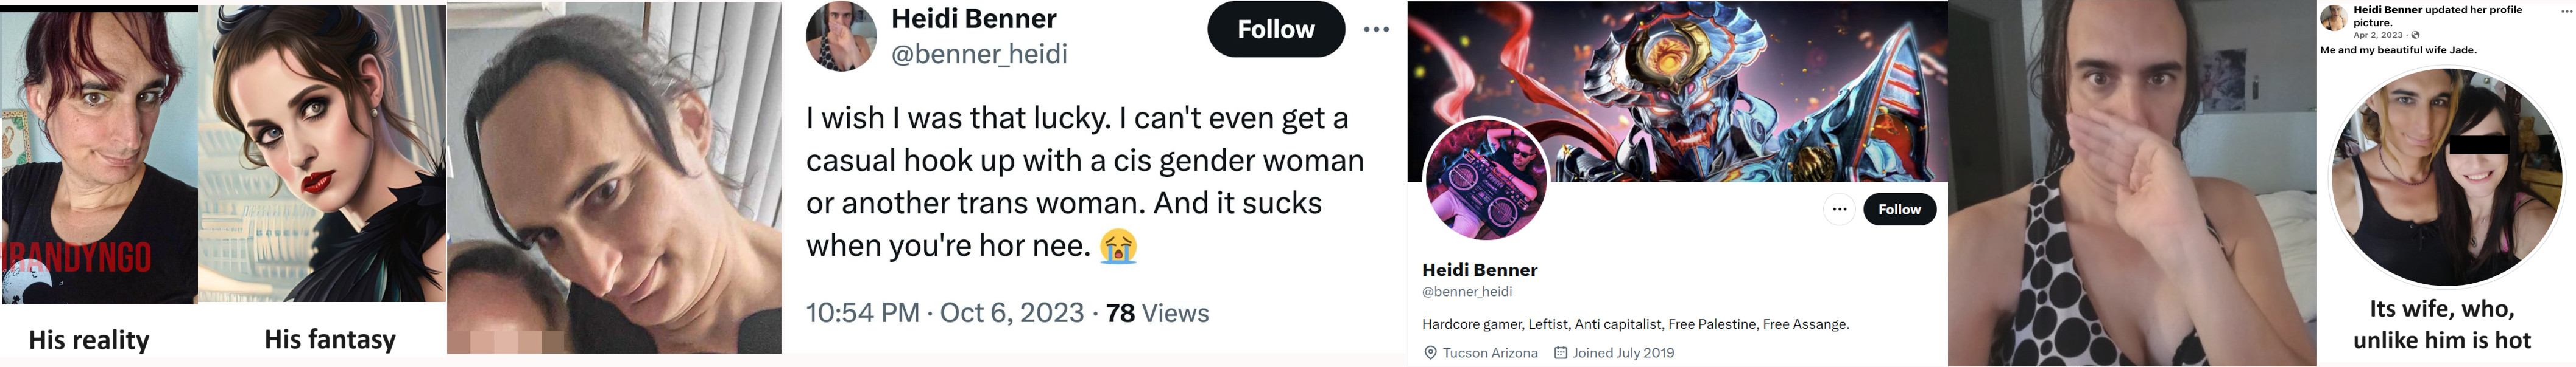Open the three-dot menu on the Facebook post

(x=2566, y=10)
